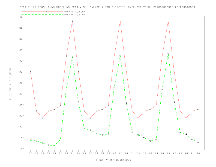Click y-axis tick label 32
This screenshot has height=167, width=216.
point(21,61)
